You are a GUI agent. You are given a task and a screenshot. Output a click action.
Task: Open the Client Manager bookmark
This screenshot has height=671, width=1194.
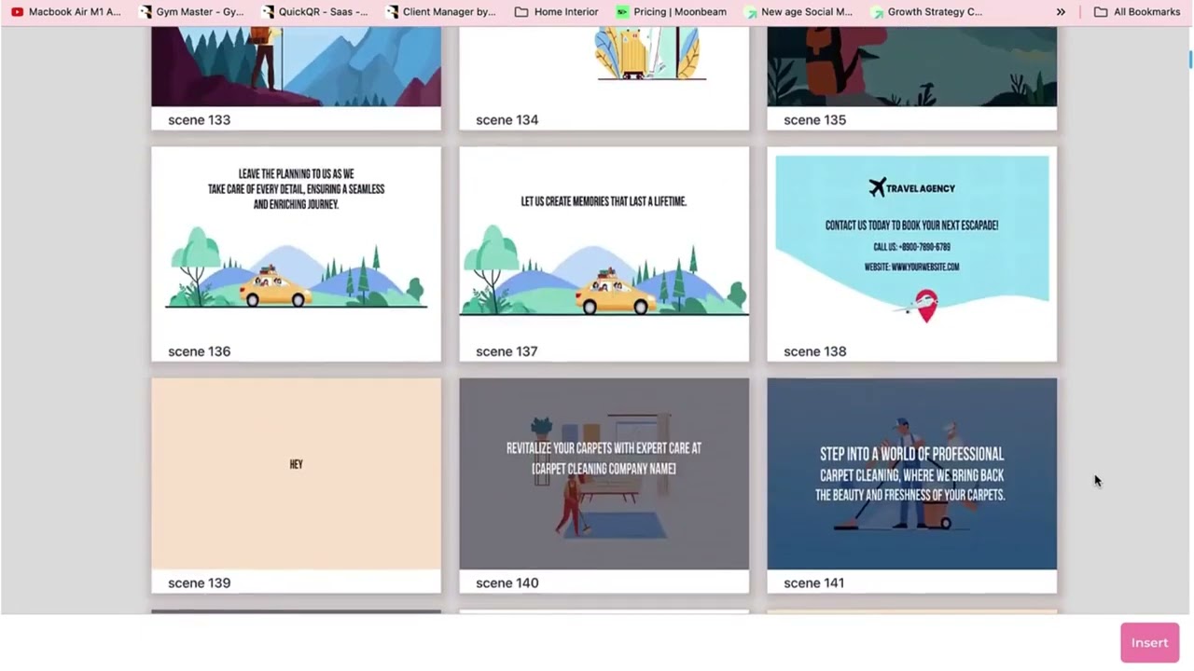pyautogui.click(x=440, y=12)
